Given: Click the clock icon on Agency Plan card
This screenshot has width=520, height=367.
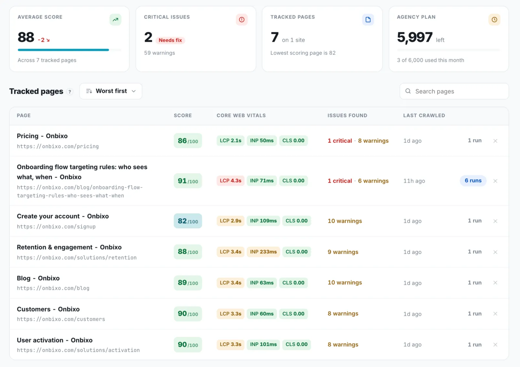Looking at the screenshot, I should (x=494, y=19).
